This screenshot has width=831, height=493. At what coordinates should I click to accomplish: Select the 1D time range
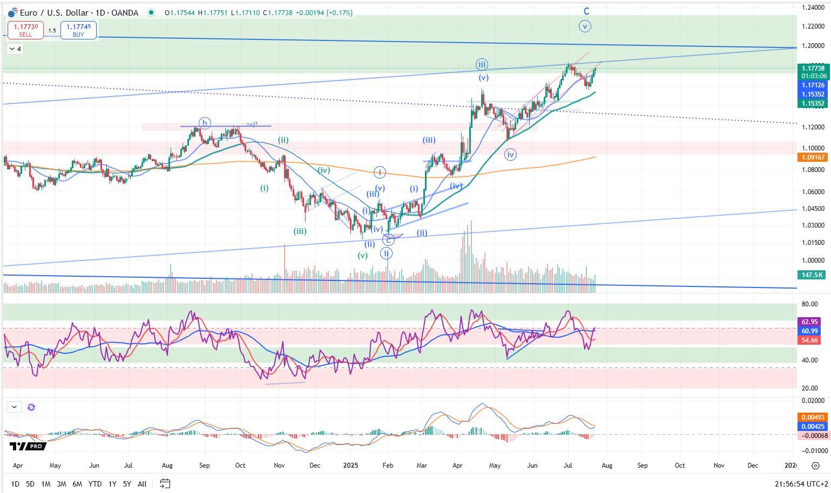point(15,484)
